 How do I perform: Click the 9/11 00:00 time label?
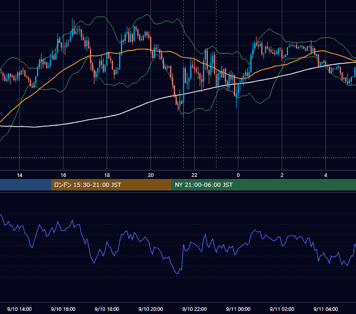coord(238,309)
